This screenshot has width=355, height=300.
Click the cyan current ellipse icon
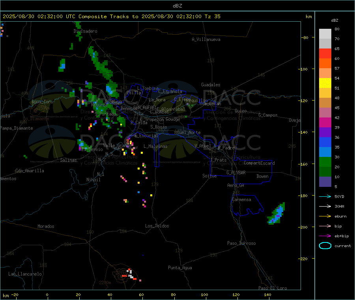tap(325, 246)
